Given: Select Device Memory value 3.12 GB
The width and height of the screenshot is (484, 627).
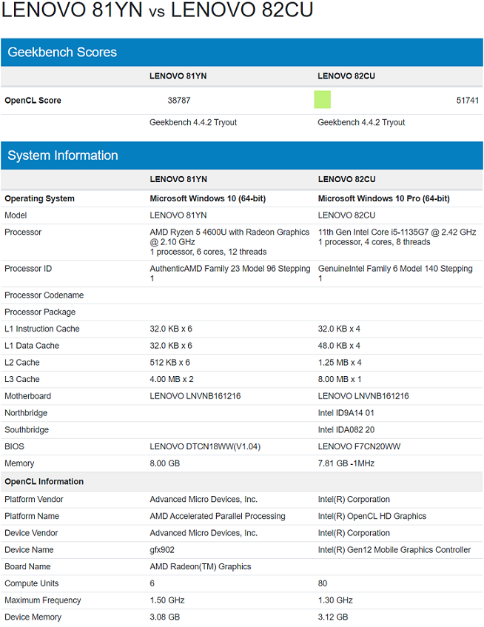Looking at the screenshot, I should 333,617.
